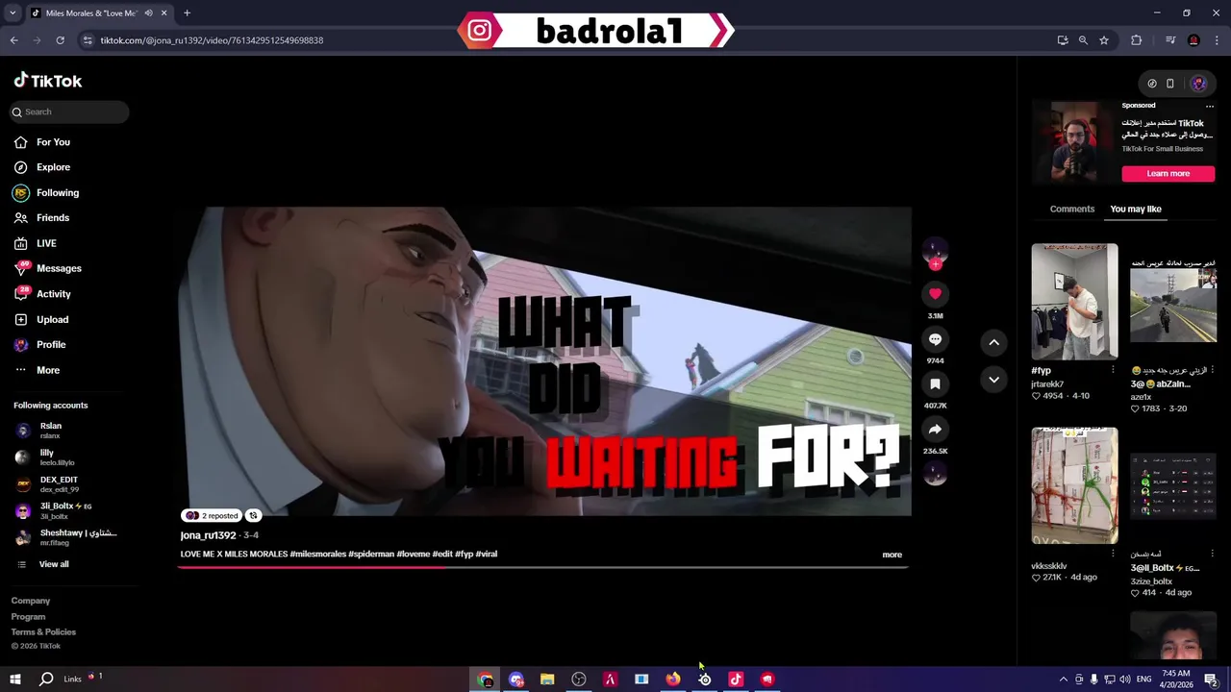Expand More in the left sidebar

click(x=37, y=370)
